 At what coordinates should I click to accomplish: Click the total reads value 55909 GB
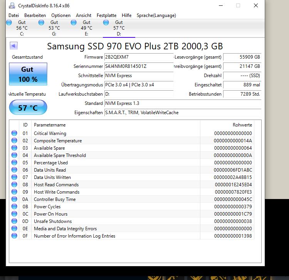click(242, 57)
